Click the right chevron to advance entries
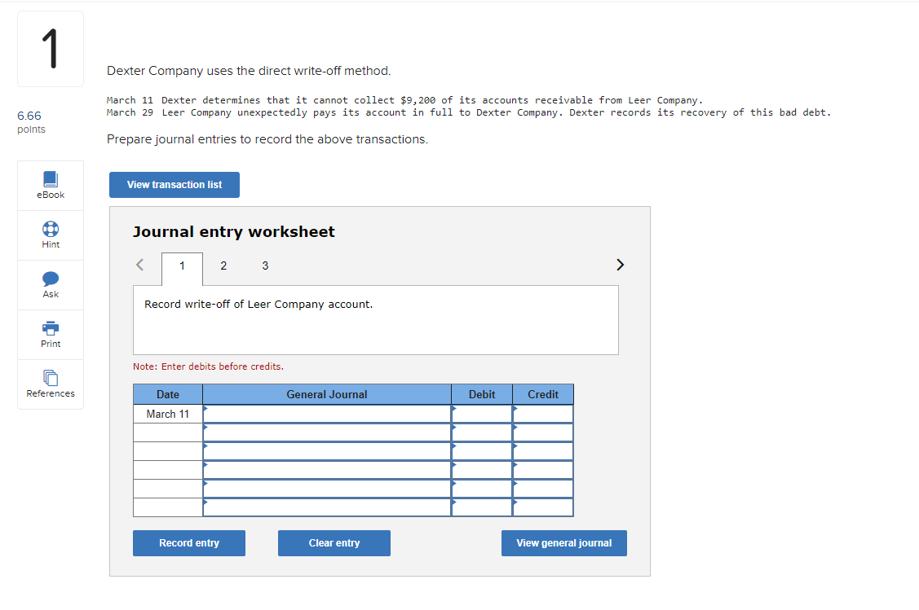 click(620, 265)
